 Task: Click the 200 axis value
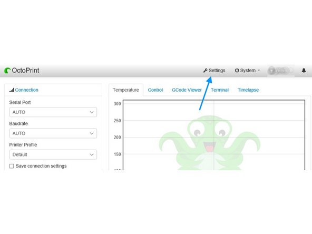pyautogui.click(x=117, y=138)
